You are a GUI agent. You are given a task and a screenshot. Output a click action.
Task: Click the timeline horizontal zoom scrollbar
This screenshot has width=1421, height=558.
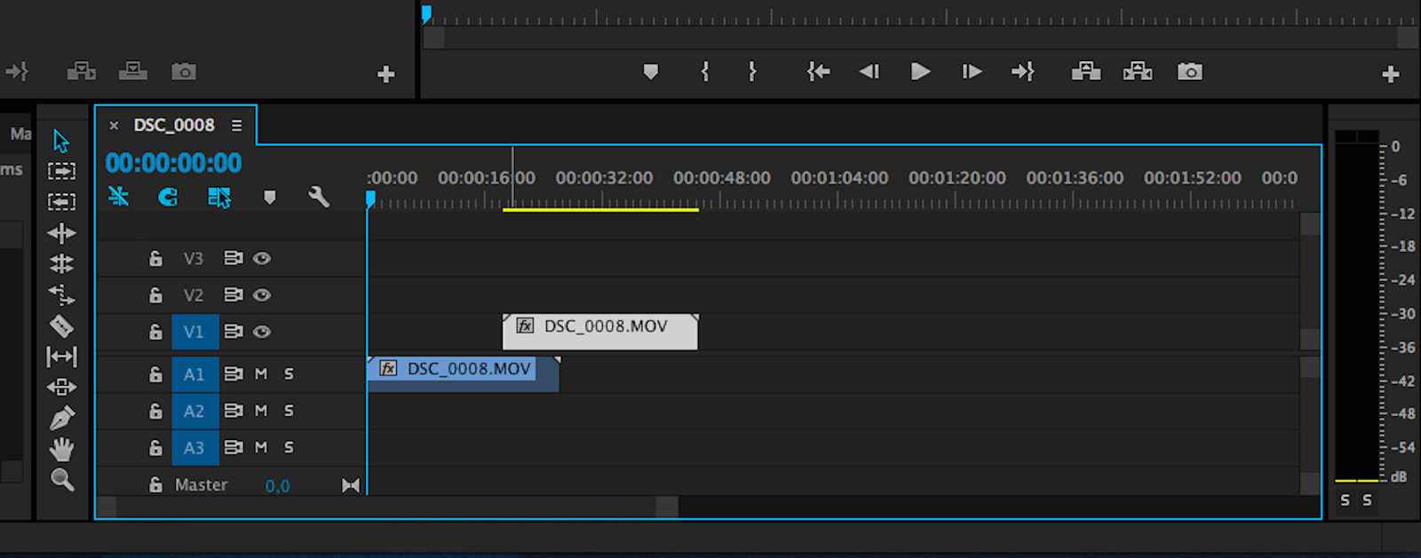(x=386, y=507)
